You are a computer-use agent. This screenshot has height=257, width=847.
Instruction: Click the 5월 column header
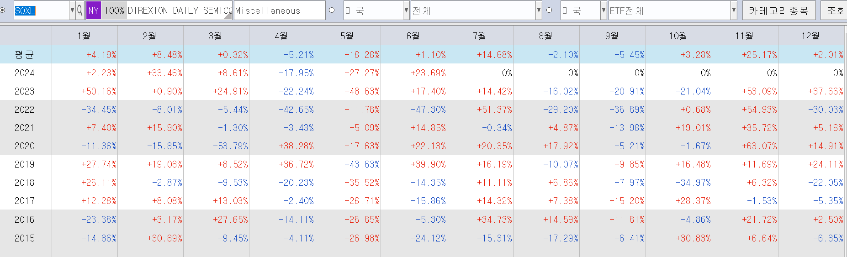348,36
